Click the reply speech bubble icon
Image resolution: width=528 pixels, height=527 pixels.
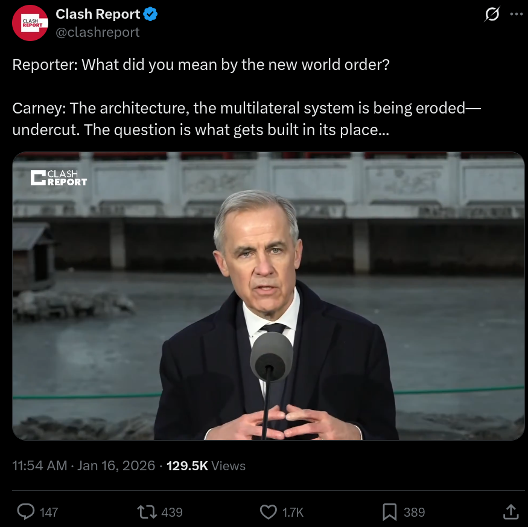point(25,512)
